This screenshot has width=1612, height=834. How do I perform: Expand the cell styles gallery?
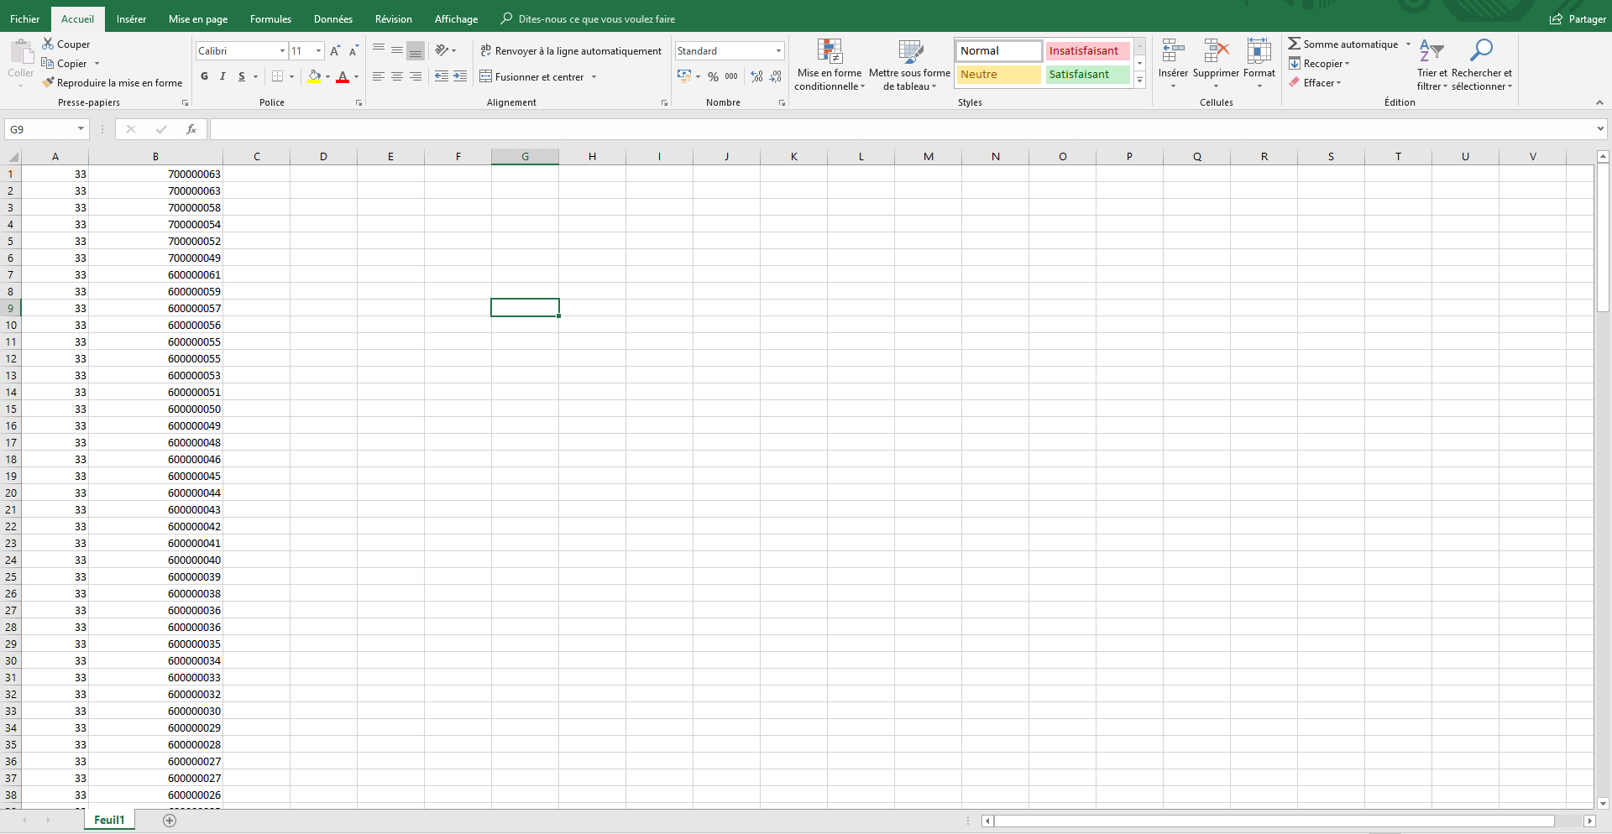point(1140,81)
